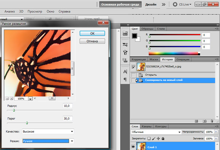Create new snapshot camera icon in History
The image size is (220, 150).
(204, 121)
